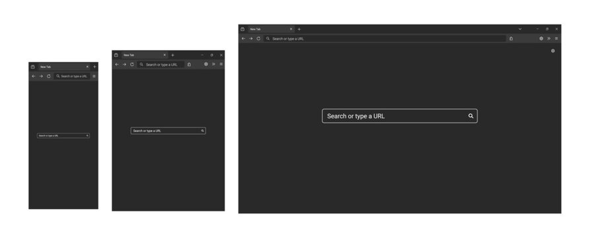Image resolution: width=590 pixels, height=238 pixels.
Task: Expand toolbar overflow chevrons in largest window
Action: pos(549,38)
